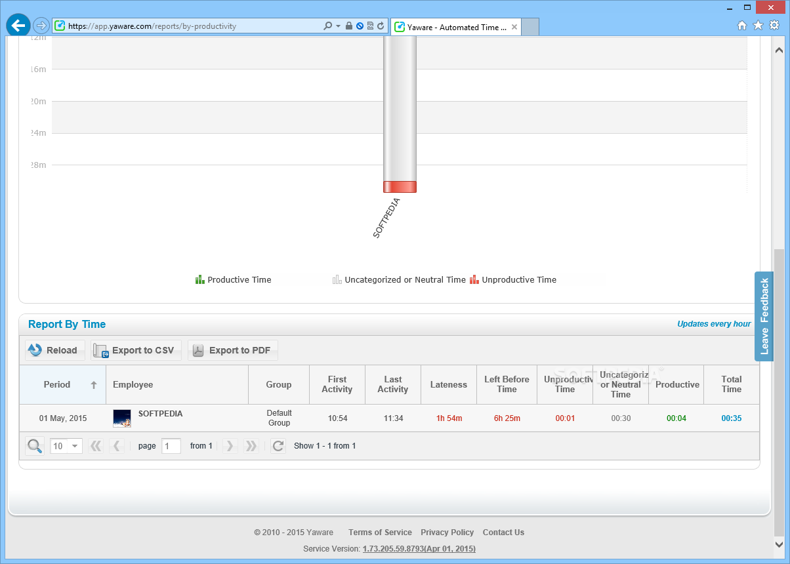
Task: Toggle the Unproductive Time legend entry
Action: point(513,279)
